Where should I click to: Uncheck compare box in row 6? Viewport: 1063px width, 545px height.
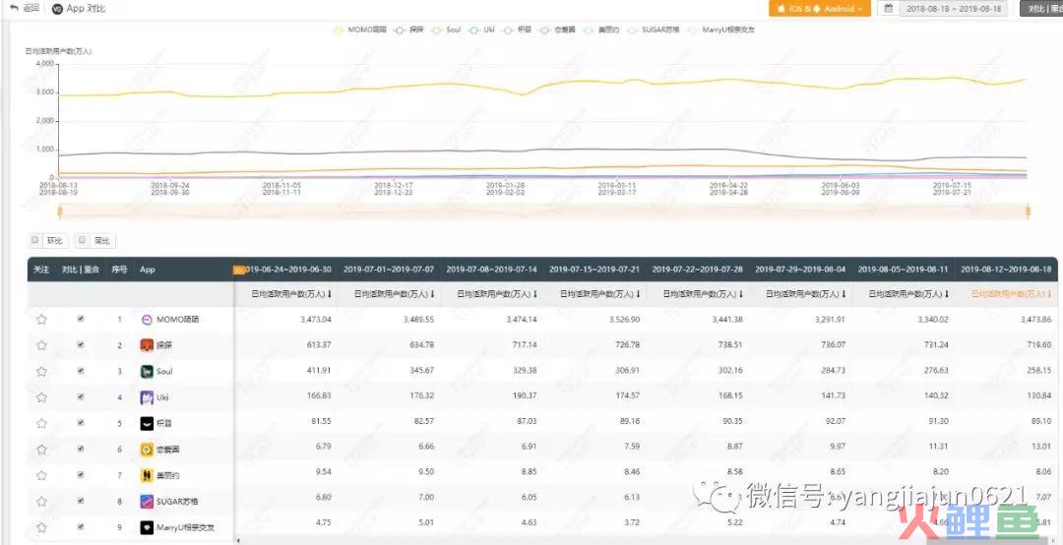(x=81, y=449)
